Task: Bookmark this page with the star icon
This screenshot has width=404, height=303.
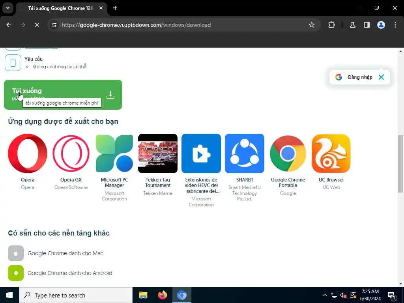Action: click(x=312, y=25)
